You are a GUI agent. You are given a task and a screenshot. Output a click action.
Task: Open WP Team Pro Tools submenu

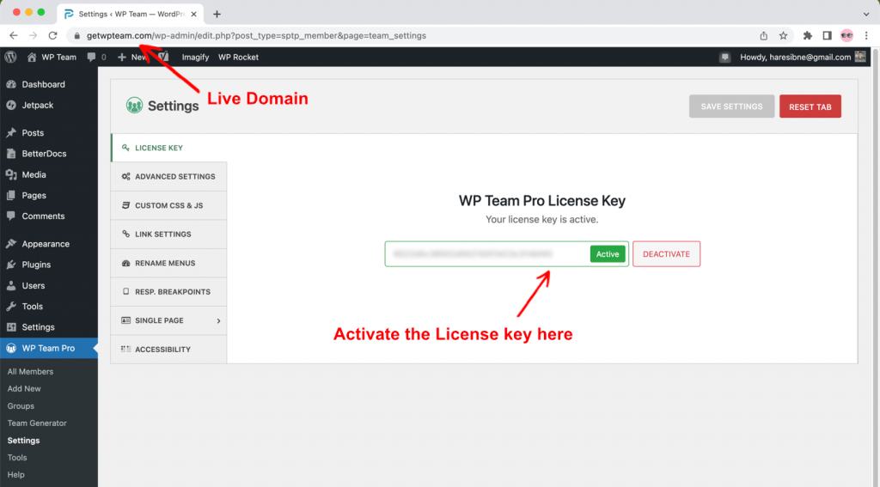tap(17, 458)
